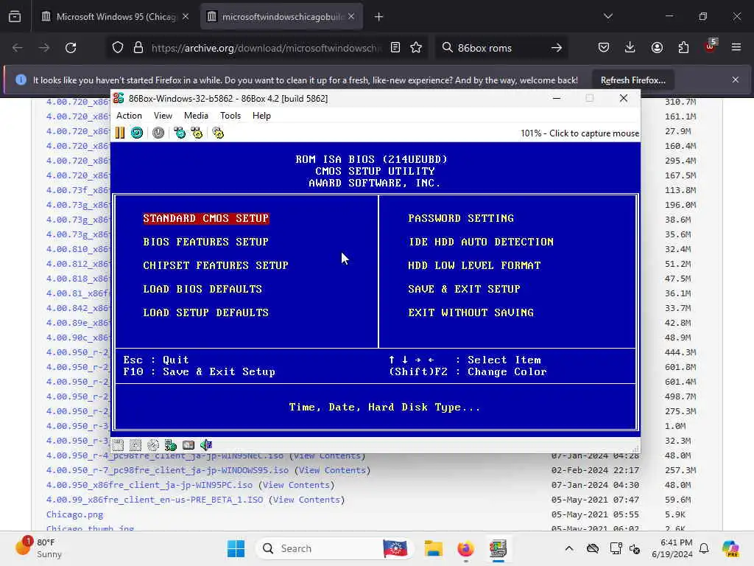View Contents of PRE_BETA_1.ISO
Image resolution: width=754 pixels, height=566 pixels.
coord(306,500)
